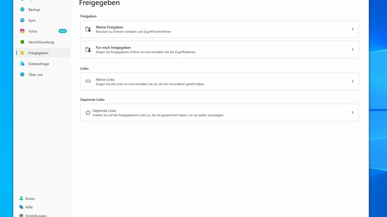Open the Backup sidebar icon
Screen dimensions: 387x217
22,10
